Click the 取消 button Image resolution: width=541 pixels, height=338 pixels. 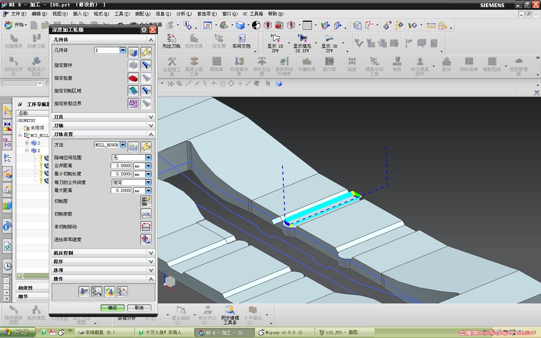[x=139, y=308]
